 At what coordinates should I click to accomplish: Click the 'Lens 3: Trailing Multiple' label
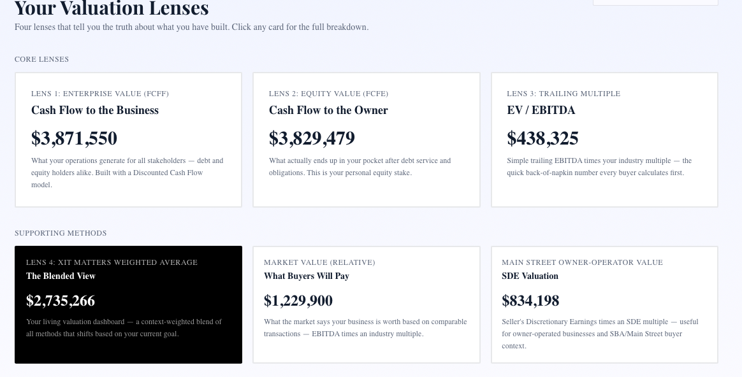pyautogui.click(x=564, y=94)
